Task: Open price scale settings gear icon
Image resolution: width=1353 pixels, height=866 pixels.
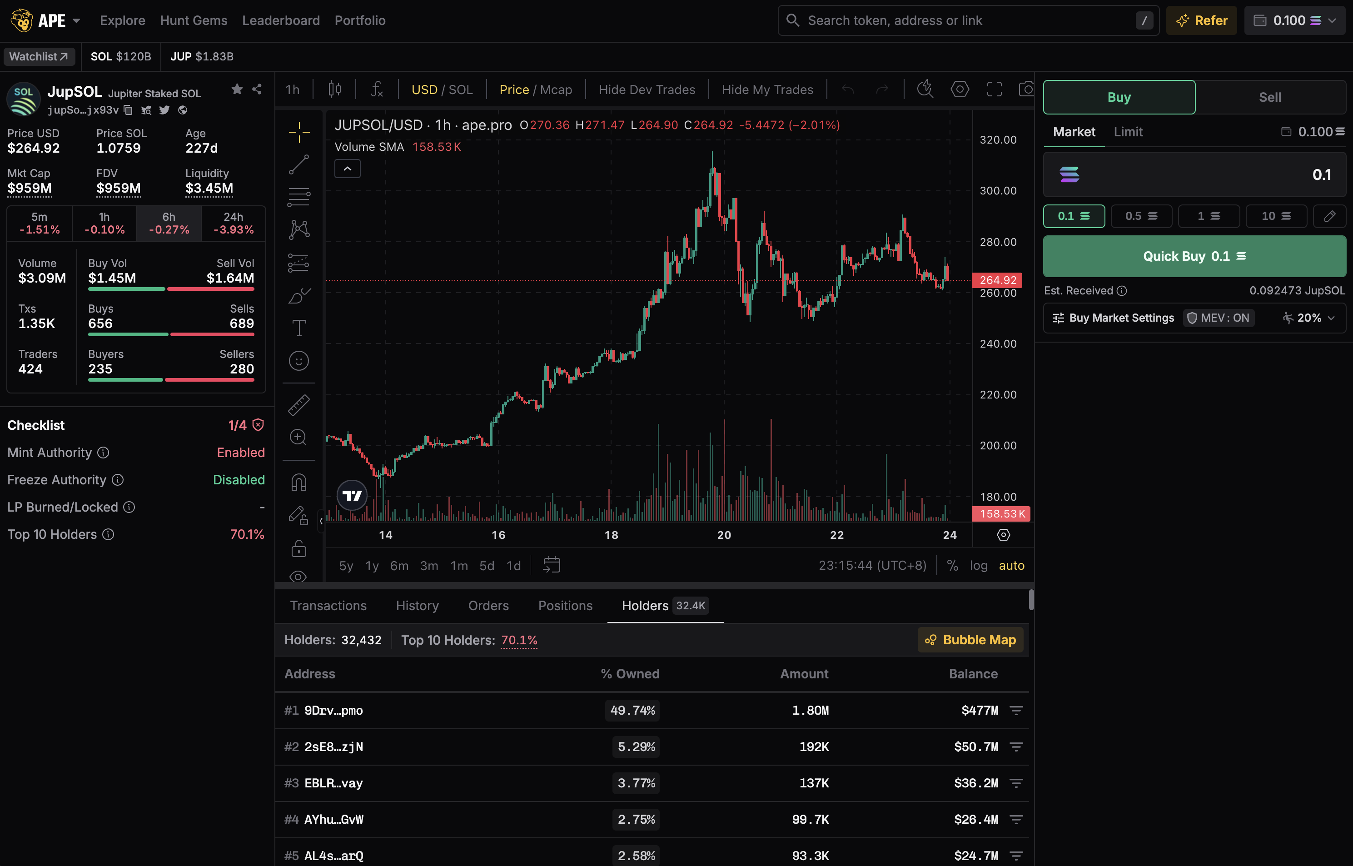Action: click(1004, 535)
